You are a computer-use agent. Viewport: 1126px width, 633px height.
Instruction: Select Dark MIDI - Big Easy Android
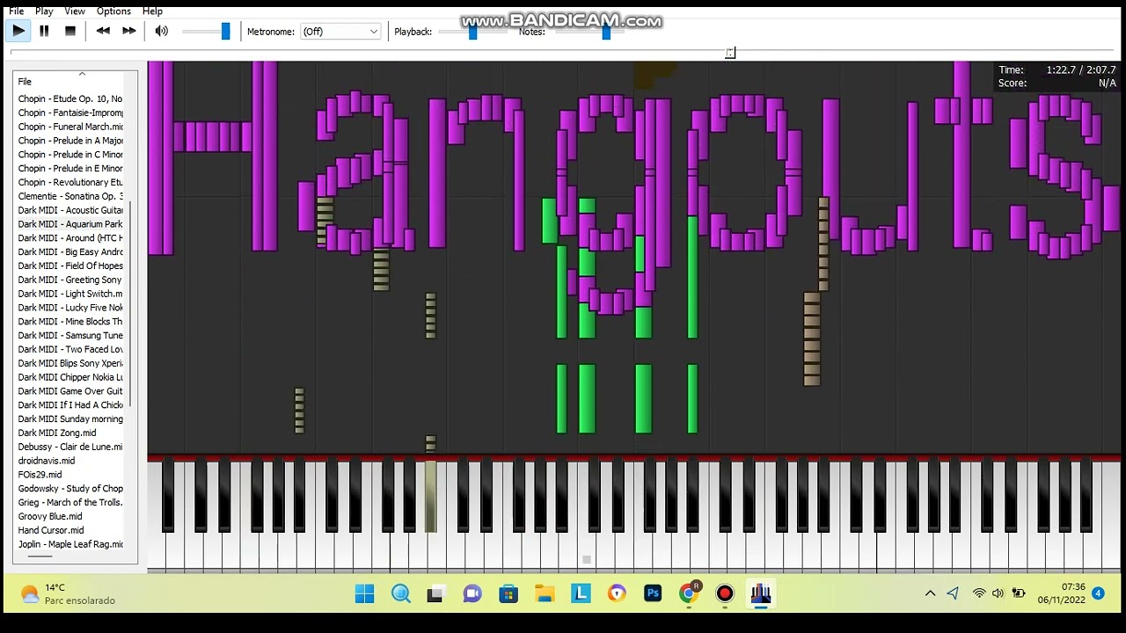70,251
